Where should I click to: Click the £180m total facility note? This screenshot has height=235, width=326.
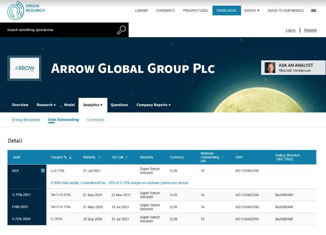pos(120,183)
